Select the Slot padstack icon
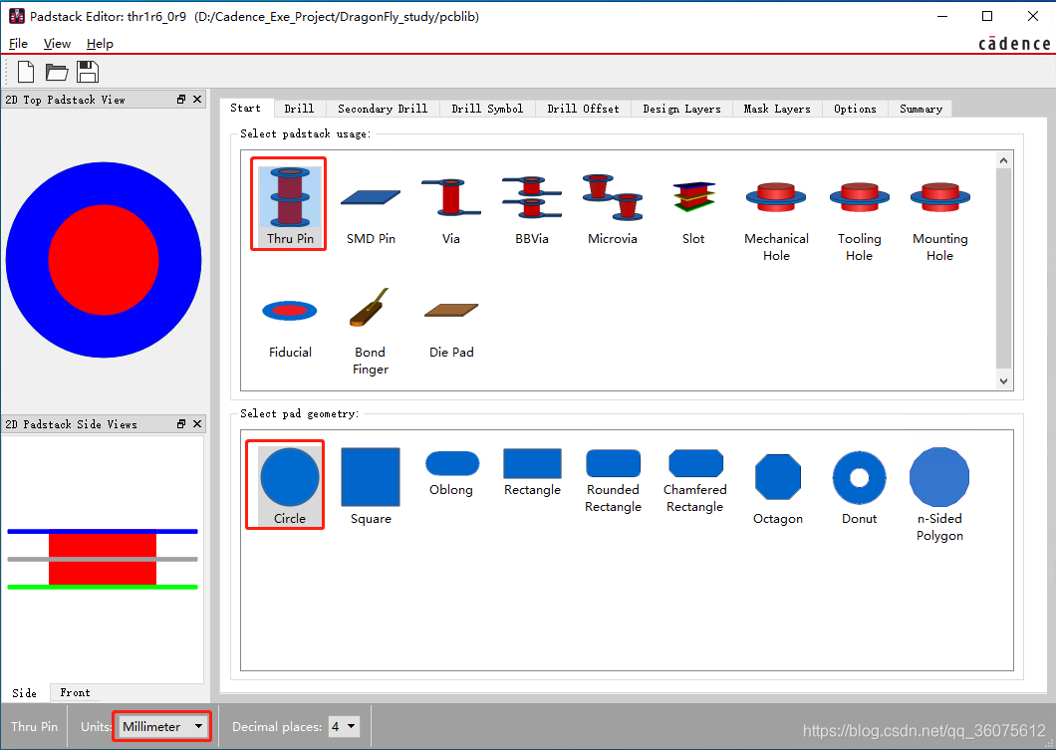Viewport: 1056px width, 750px height. pos(693,207)
